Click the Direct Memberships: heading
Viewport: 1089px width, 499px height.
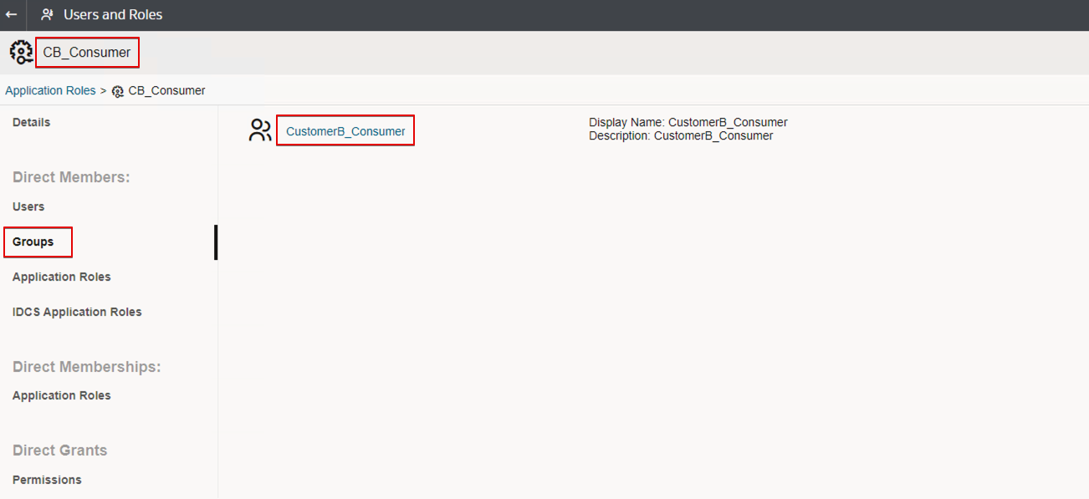[86, 367]
